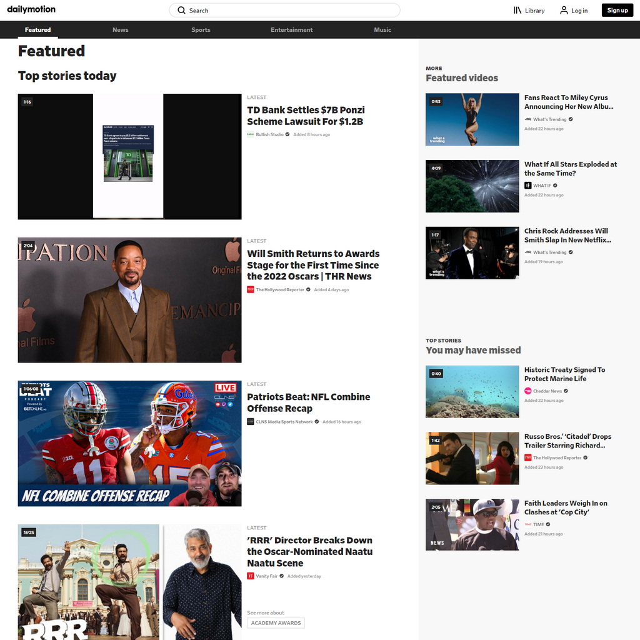Click the WHAT IF channel name
Image resolution: width=640 pixels, height=640 pixels.
point(542,185)
